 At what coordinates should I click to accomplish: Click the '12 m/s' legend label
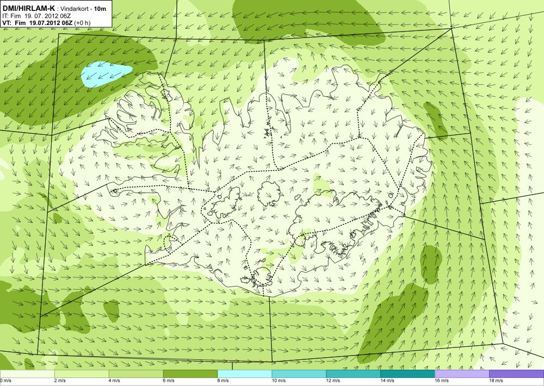click(x=333, y=381)
